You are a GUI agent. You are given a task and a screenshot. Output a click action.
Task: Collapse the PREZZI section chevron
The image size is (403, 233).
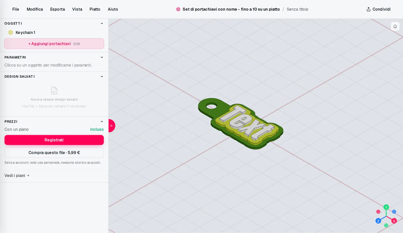click(102, 122)
